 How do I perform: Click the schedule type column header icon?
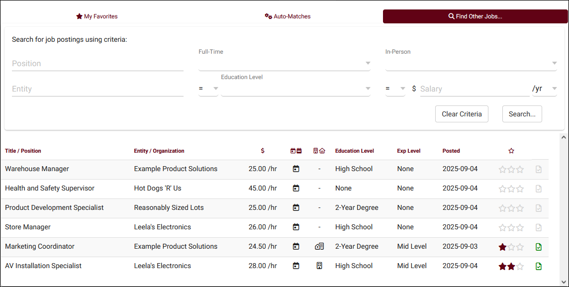[296, 151]
